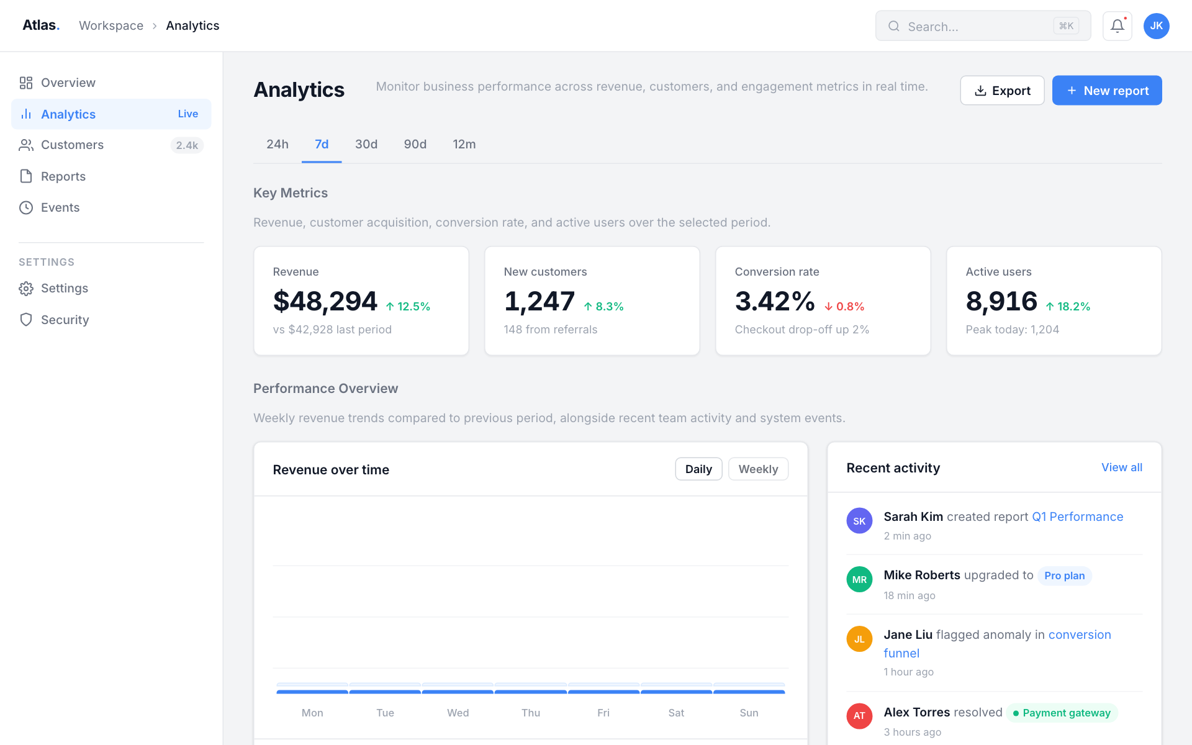Open the Q1 Performance report link

1078,517
